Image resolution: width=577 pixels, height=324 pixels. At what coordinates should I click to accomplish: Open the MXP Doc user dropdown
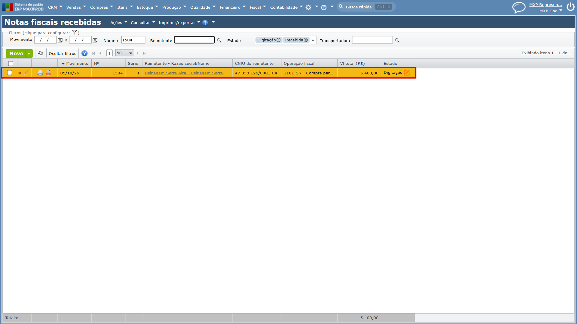[x=551, y=11]
